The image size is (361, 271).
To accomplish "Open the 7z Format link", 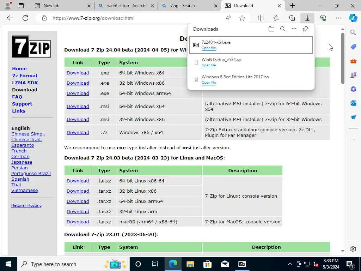I will (25, 76).
